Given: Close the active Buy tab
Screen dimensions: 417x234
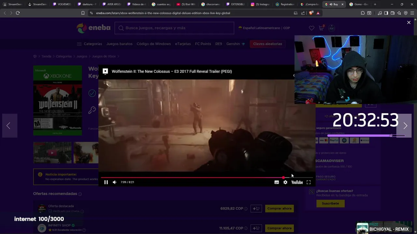Looking at the screenshot, I should [342, 4].
